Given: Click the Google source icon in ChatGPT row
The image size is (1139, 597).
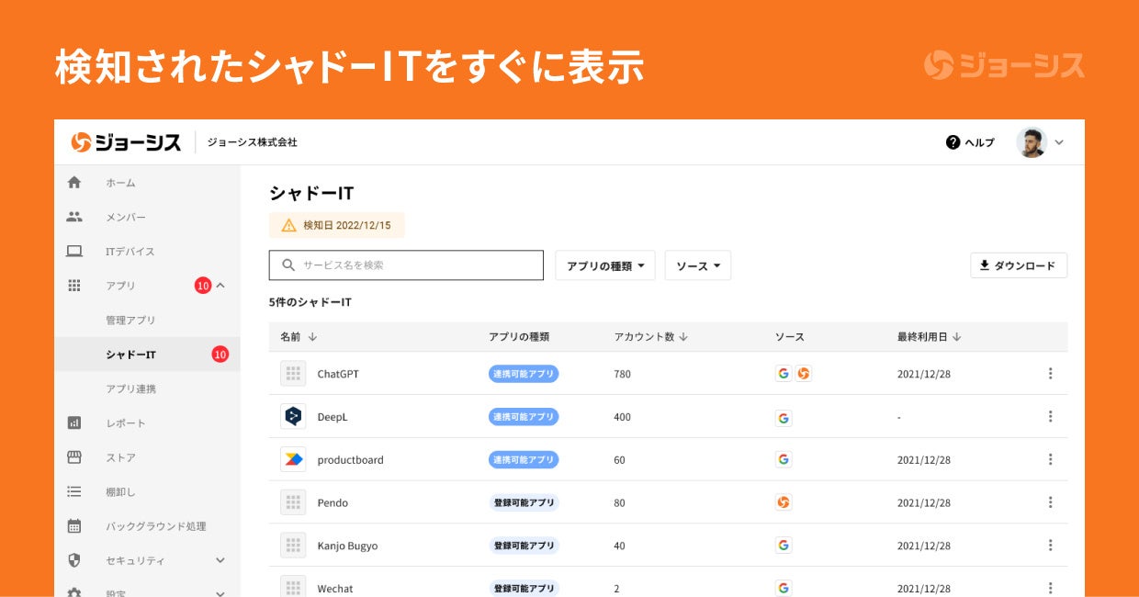Looking at the screenshot, I should pos(784,374).
